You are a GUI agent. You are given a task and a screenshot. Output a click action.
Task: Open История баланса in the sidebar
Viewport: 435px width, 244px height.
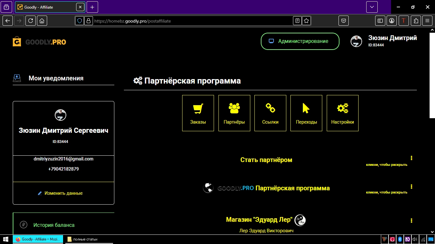point(54,225)
